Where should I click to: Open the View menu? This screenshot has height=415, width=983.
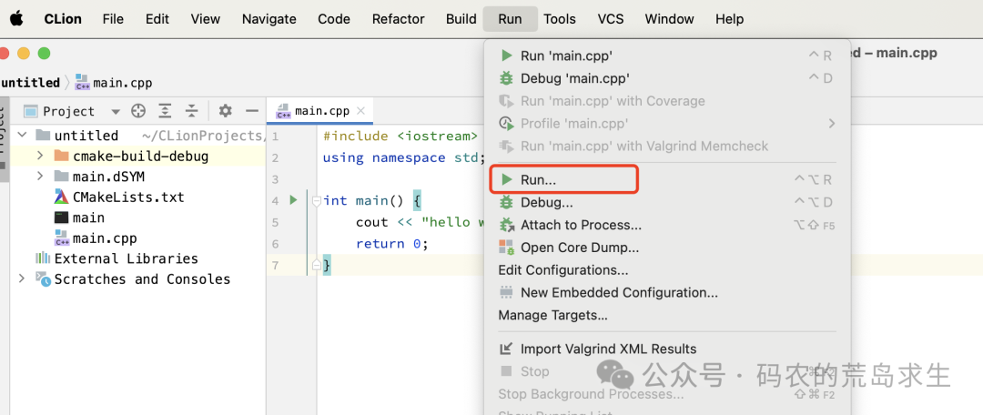(206, 19)
